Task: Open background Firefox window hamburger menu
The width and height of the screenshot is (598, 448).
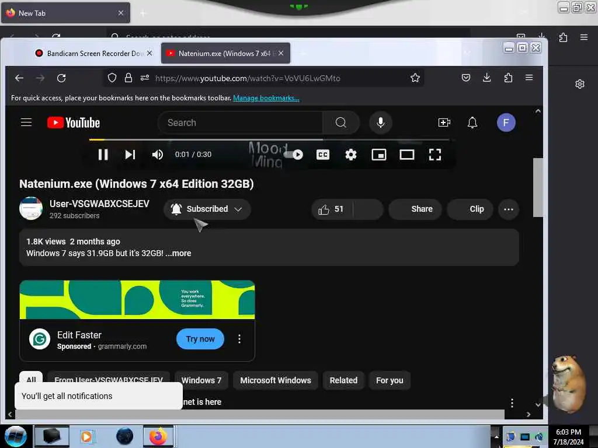Action: (583, 37)
